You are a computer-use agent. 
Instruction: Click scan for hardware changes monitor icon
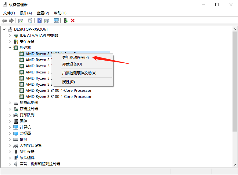[x=56, y=20]
